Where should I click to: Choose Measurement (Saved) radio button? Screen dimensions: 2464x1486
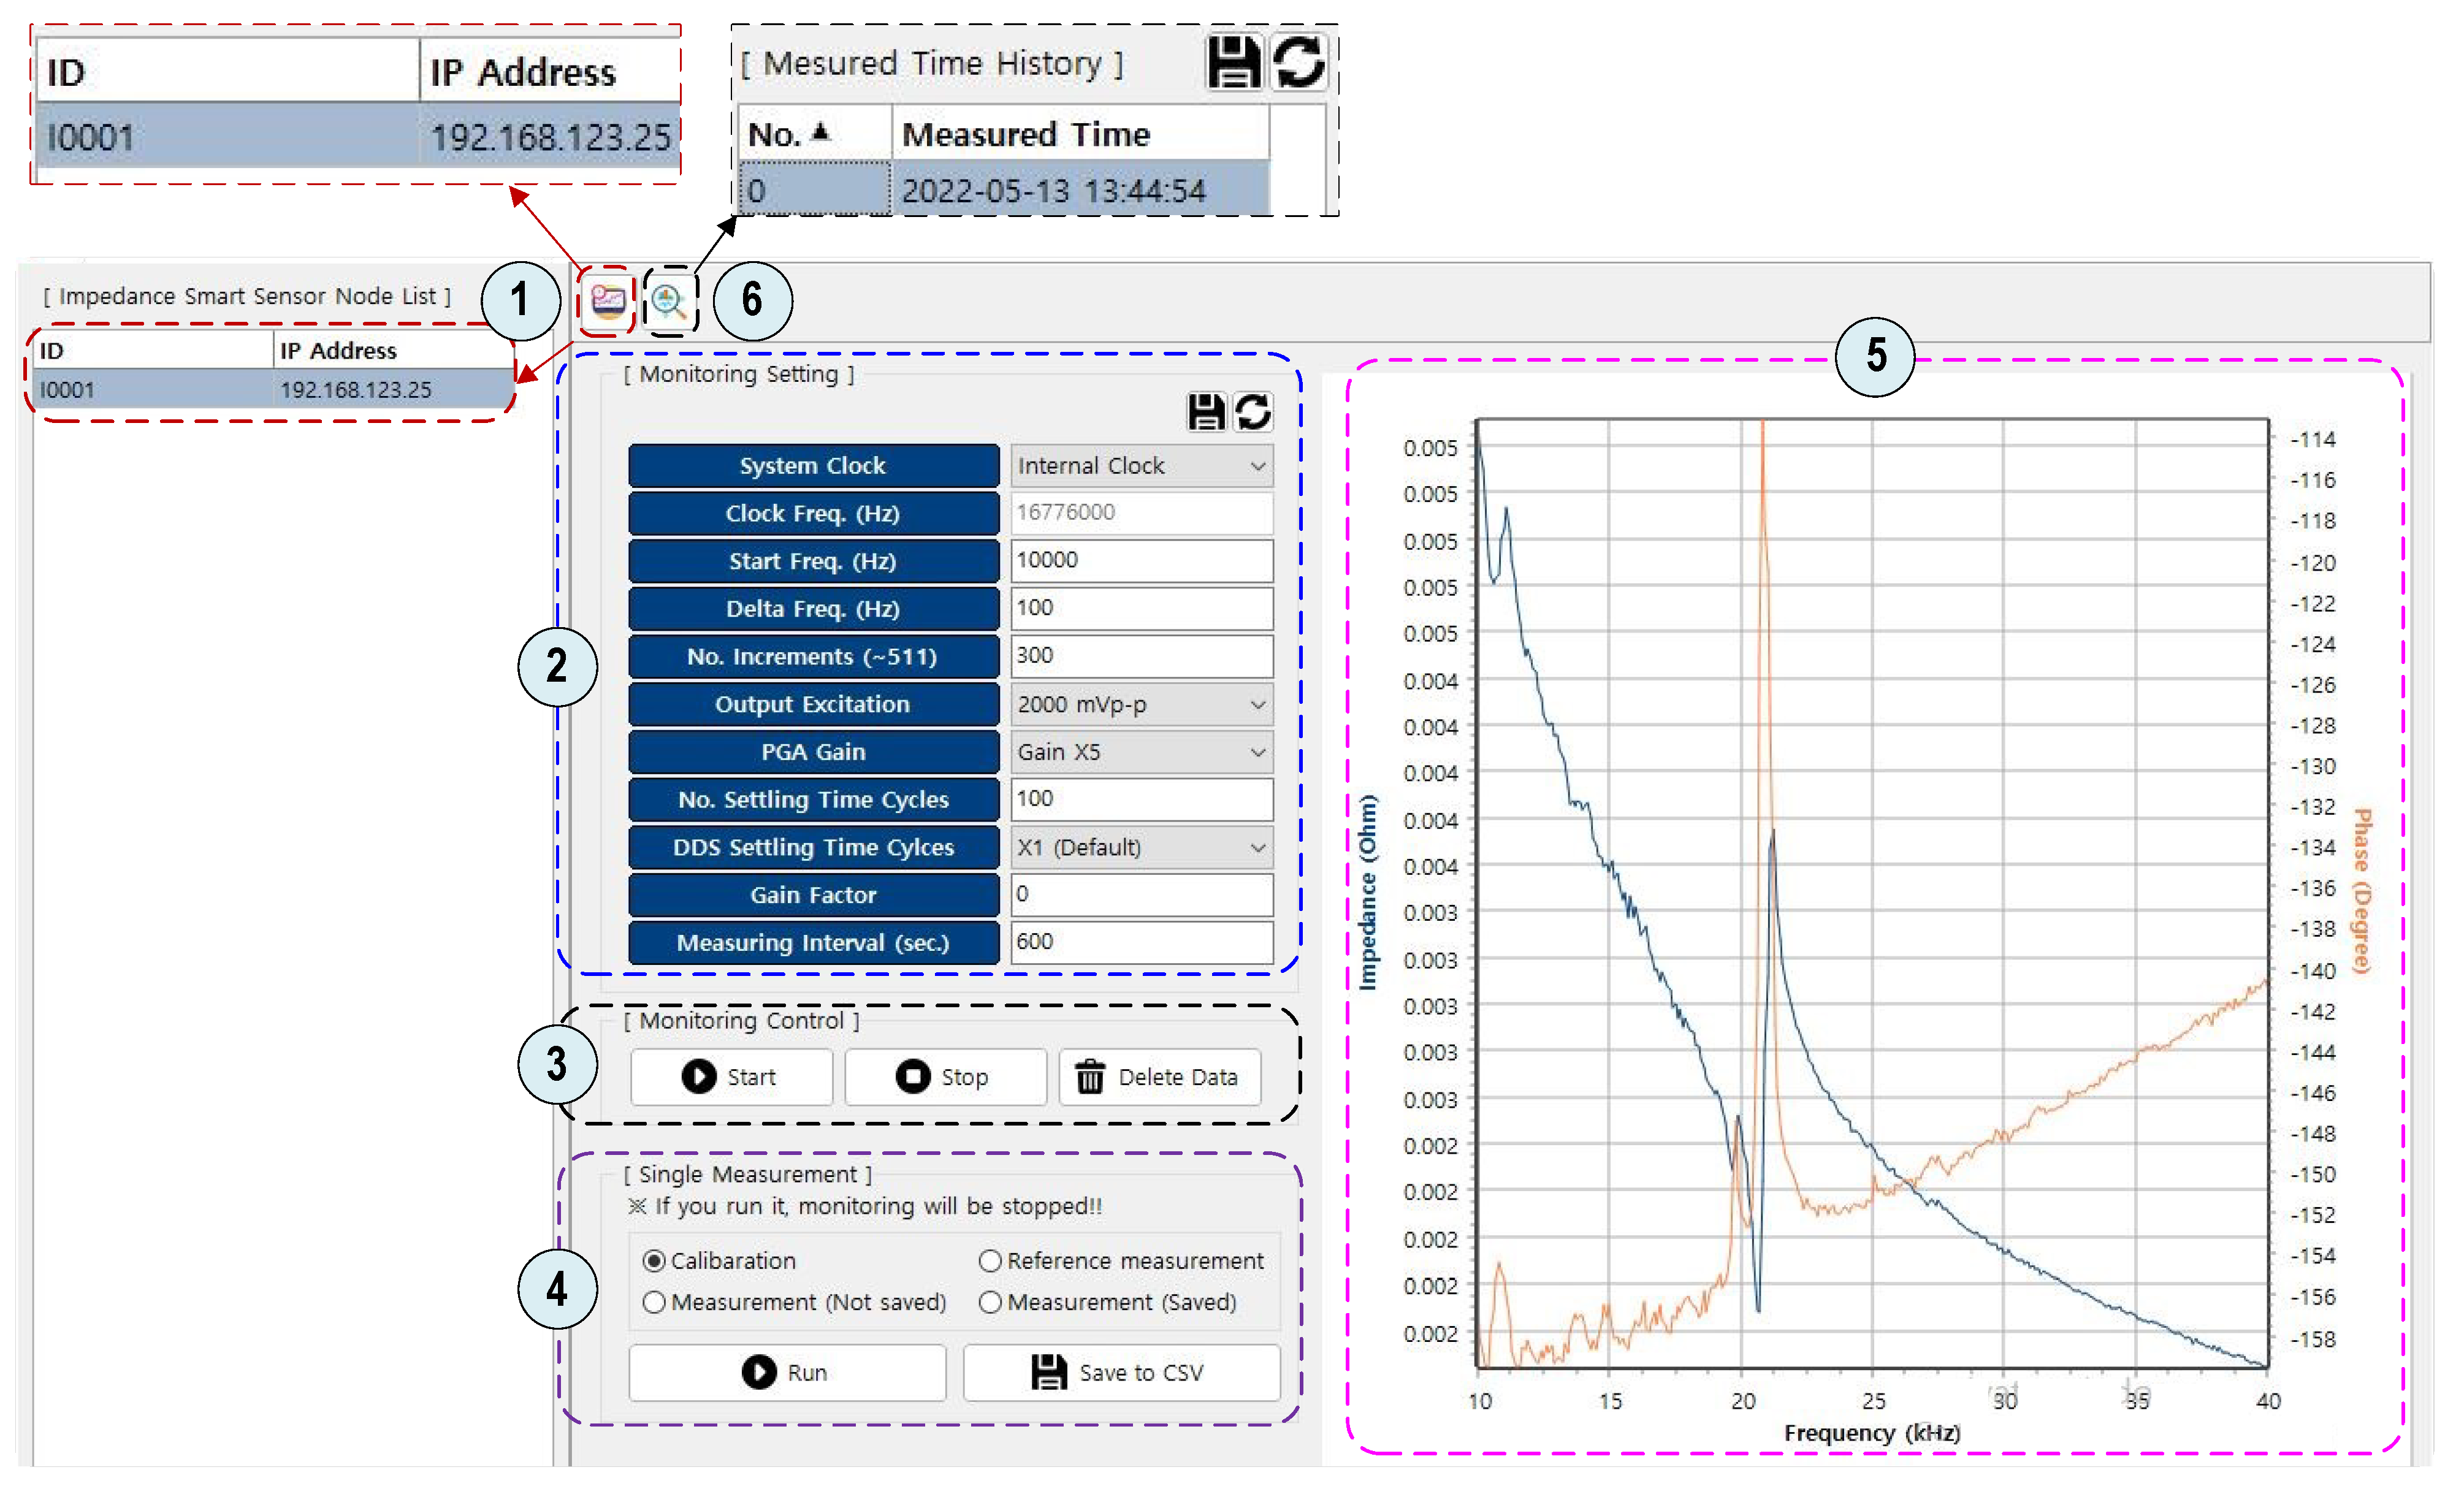(990, 1302)
